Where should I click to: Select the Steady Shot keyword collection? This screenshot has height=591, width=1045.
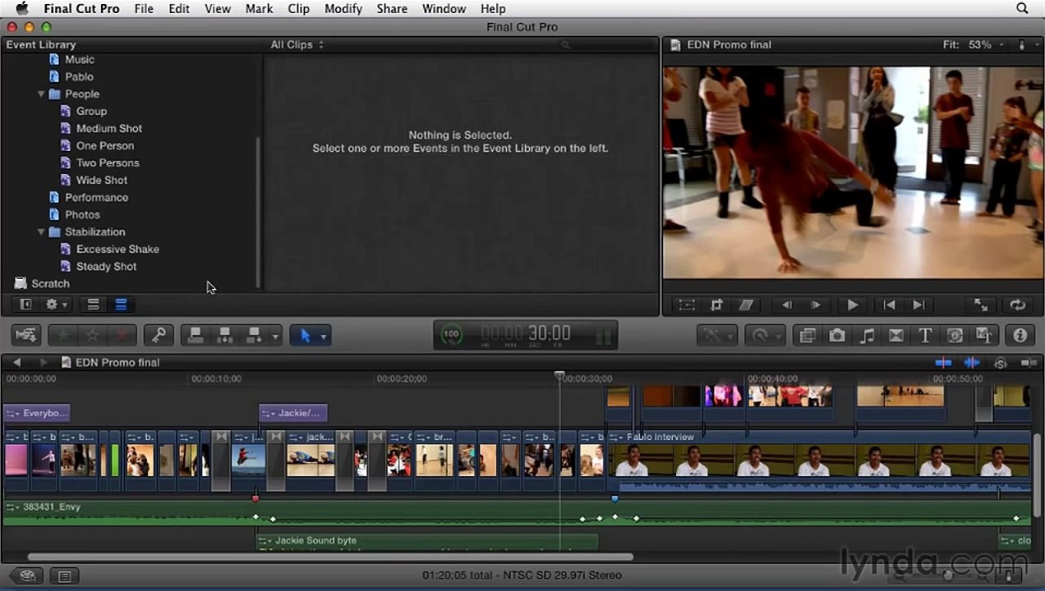pyautogui.click(x=106, y=266)
